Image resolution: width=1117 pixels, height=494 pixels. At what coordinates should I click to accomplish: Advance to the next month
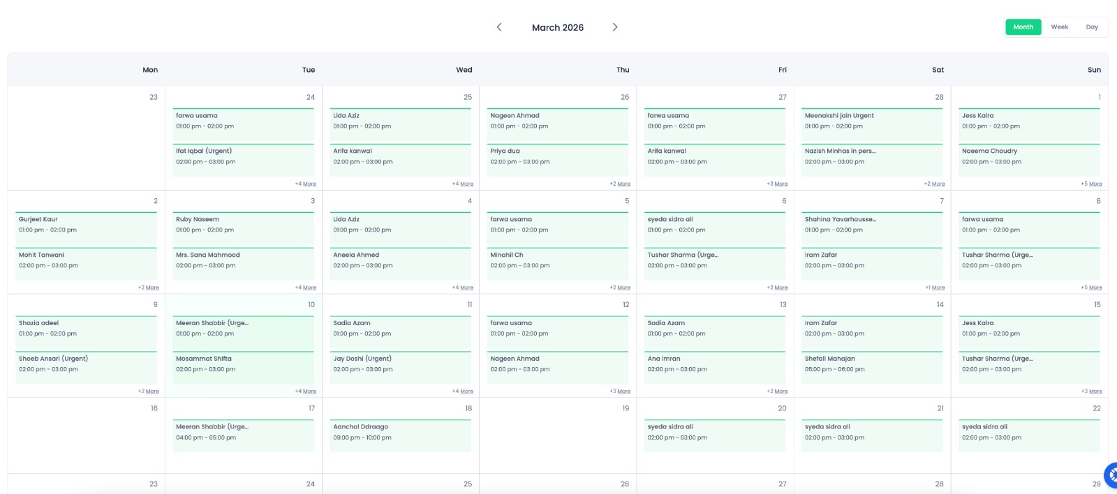(615, 27)
